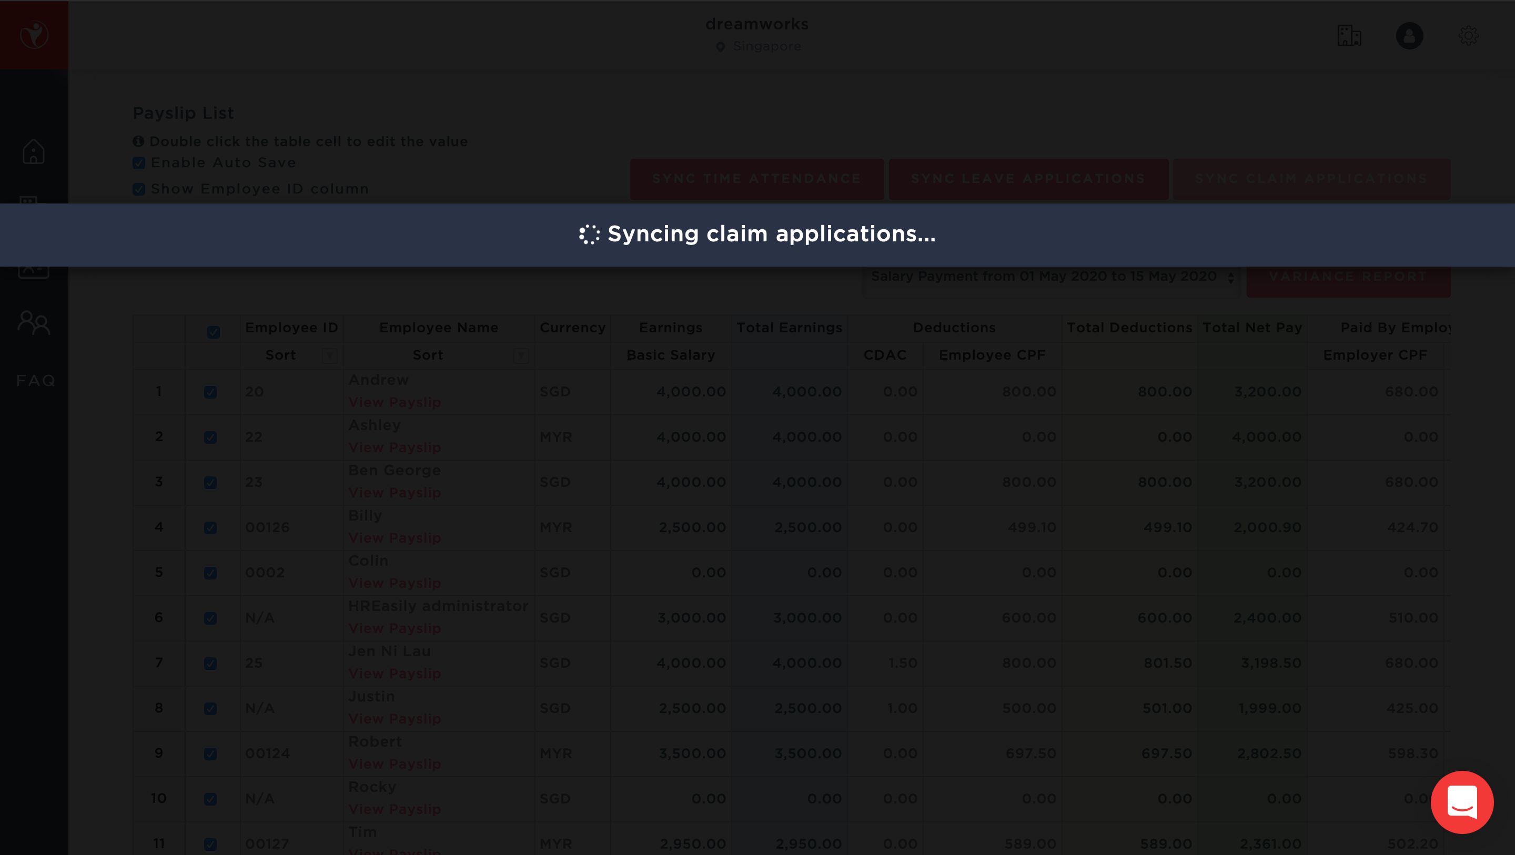Click the HReasily logo icon
1515x855 pixels.
(x=34, y=35)
